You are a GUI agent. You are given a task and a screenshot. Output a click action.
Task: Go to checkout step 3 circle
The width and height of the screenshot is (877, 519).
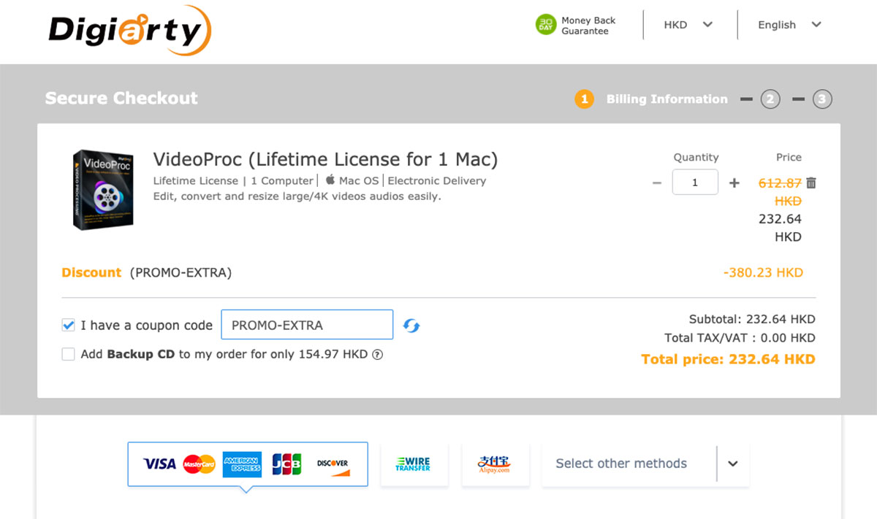coord(822,99)
